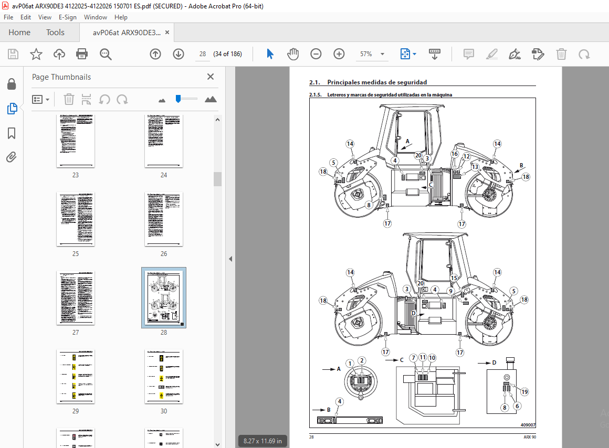Click the zoom percentage field
This screenshot has height=448, width=609.
coord(366,54)
